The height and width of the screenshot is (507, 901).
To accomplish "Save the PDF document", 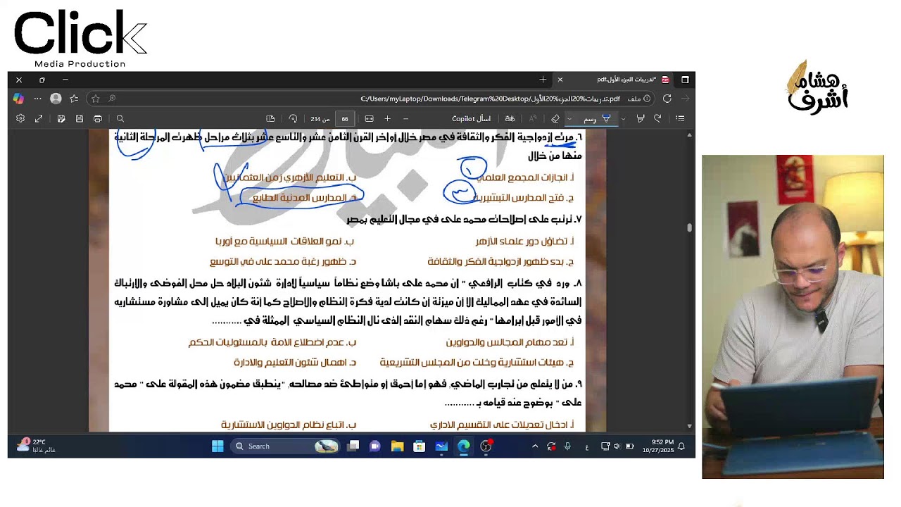I will click(x=80, y=118).
